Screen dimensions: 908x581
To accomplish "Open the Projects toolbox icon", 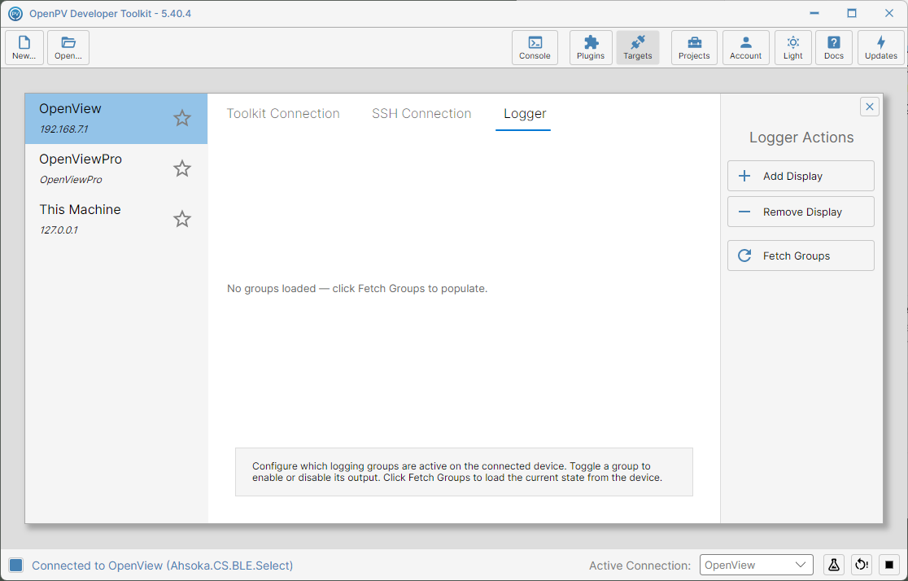I will pyautogui.click(x=694, y=47).
